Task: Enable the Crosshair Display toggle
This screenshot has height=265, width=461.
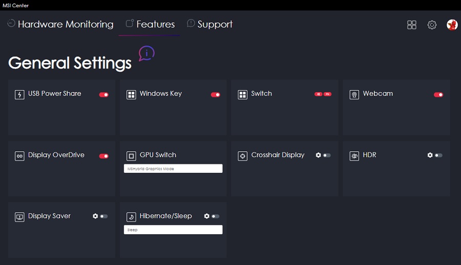Action: point(327,155)
